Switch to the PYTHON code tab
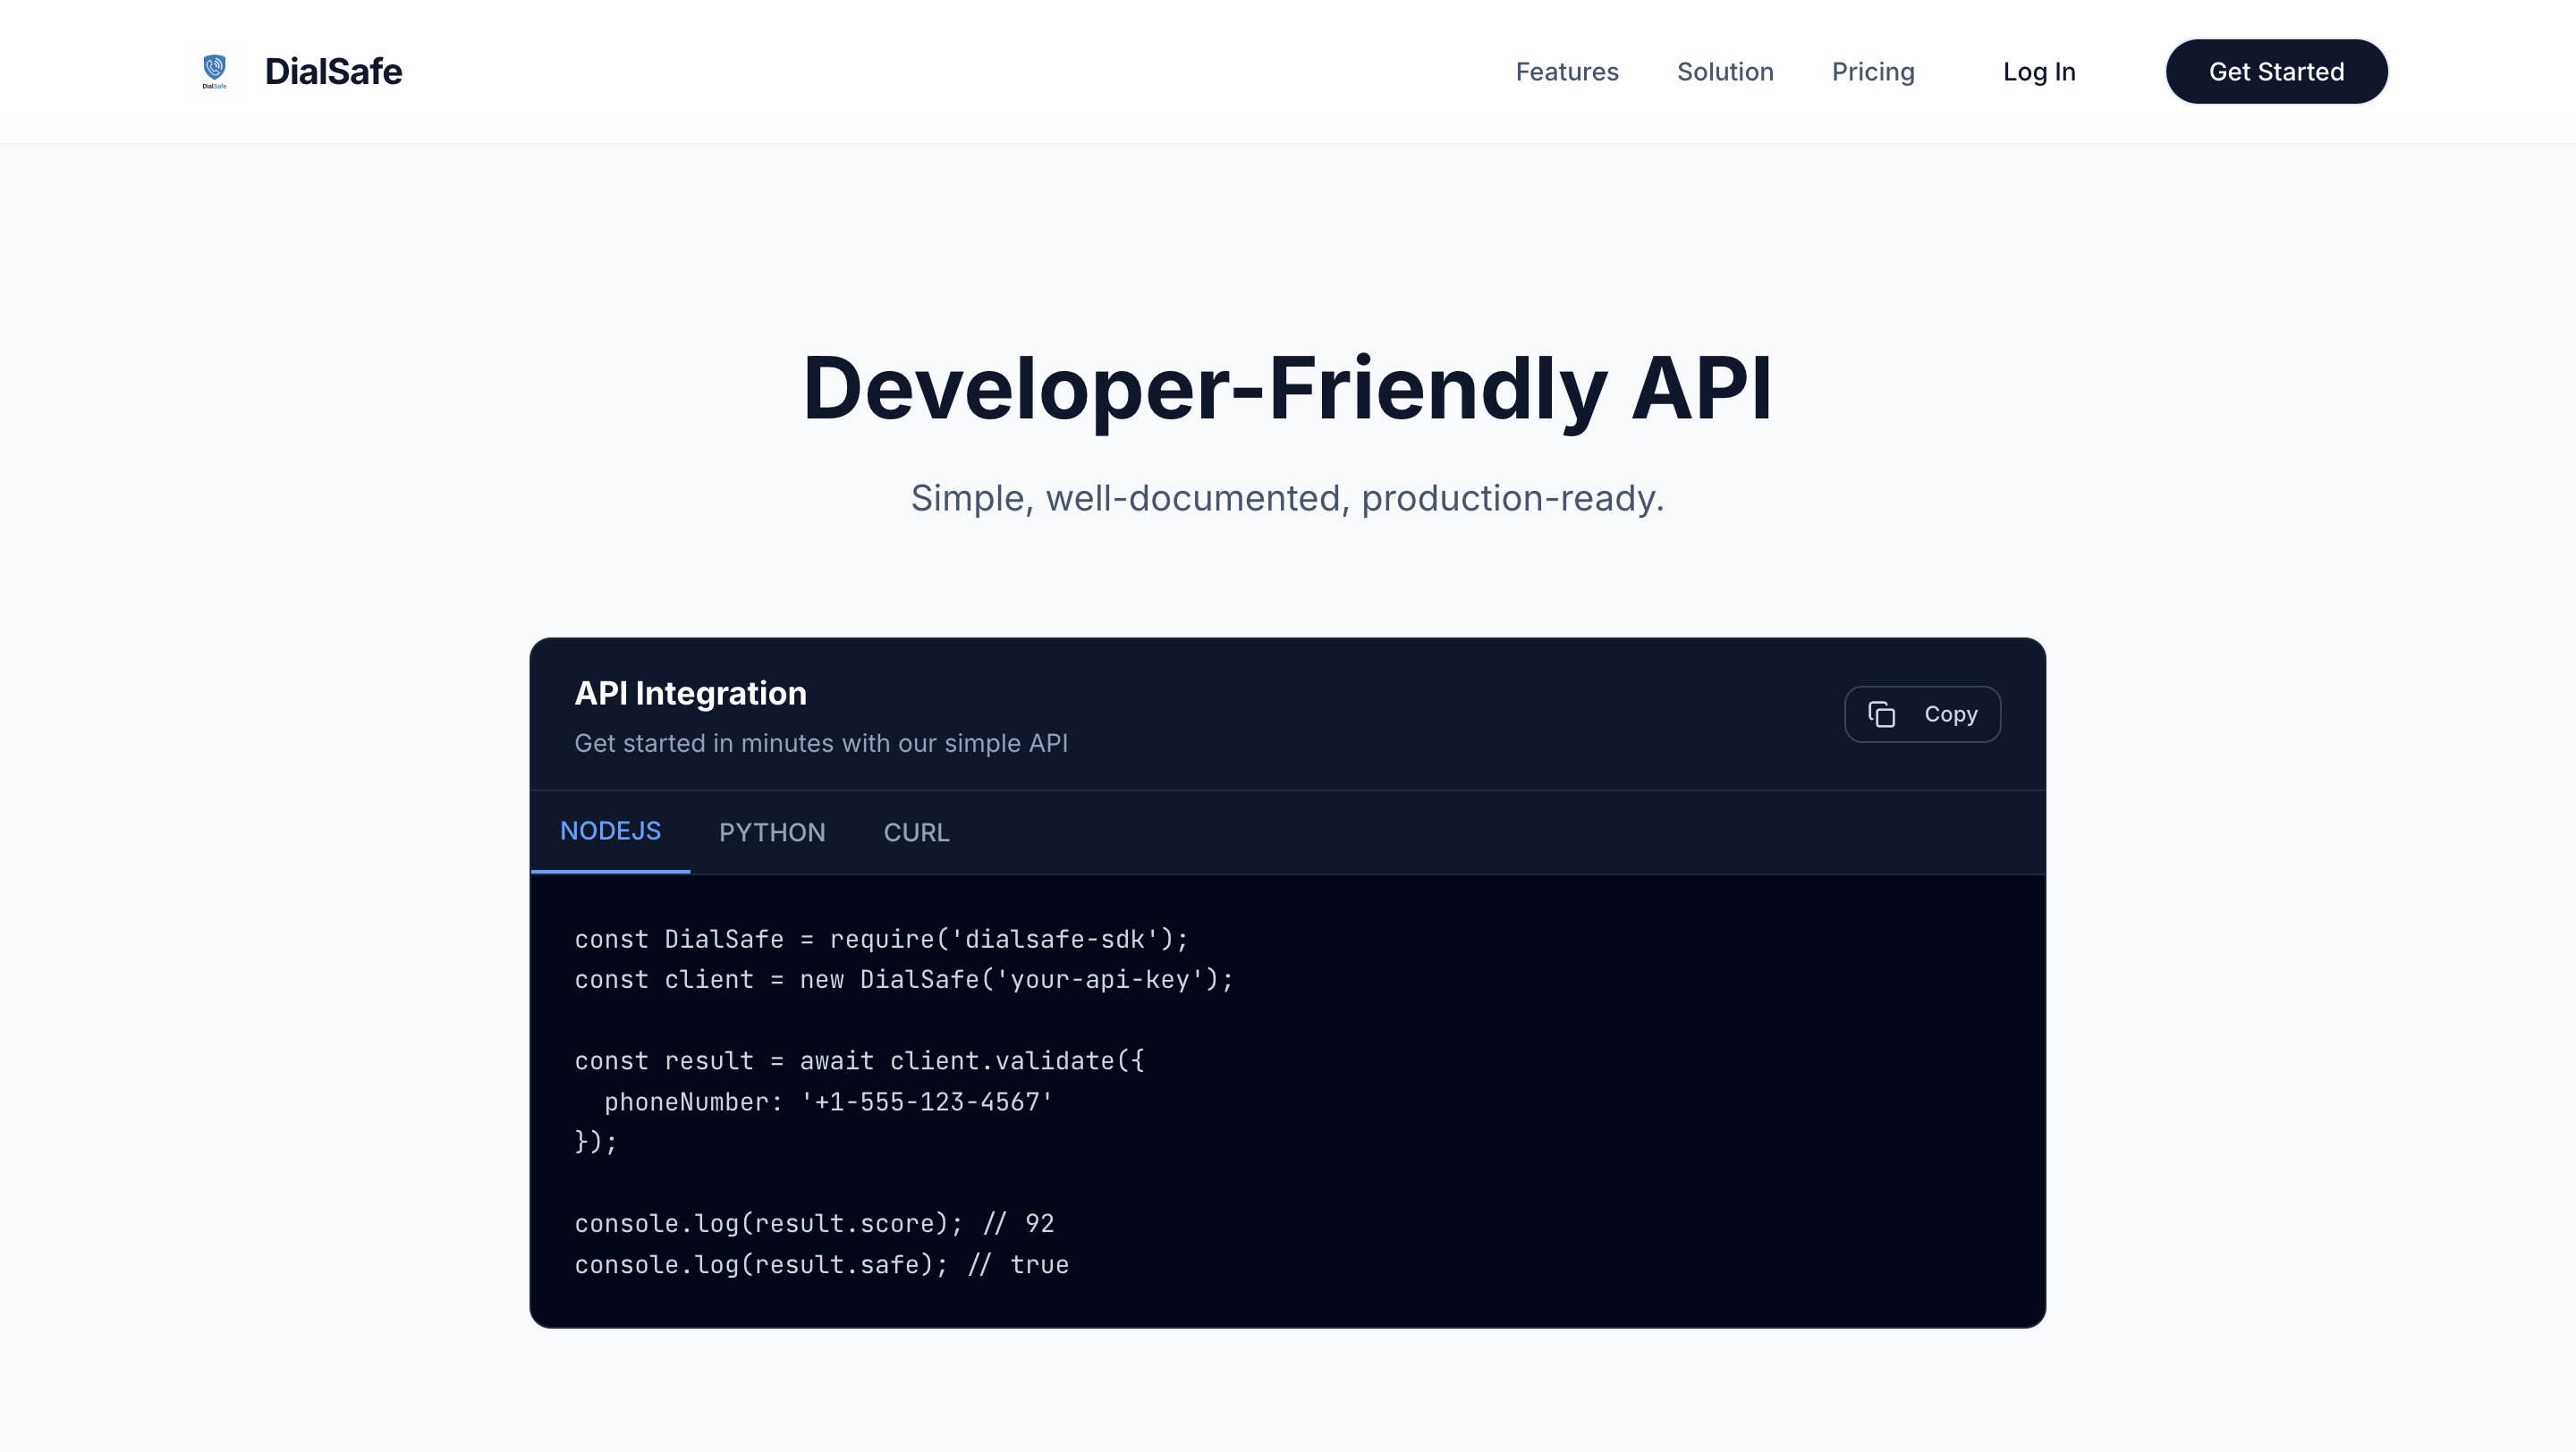The image size is (2576, 1452). click(771, 832)
